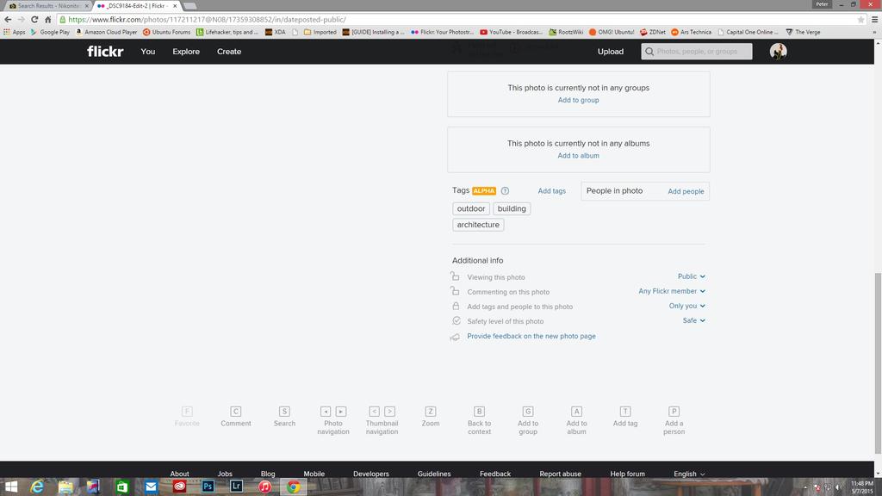Viewport: 882px width, 496px height.
Task: Open the Safe safety level dropdown
Action: (694, 320)
